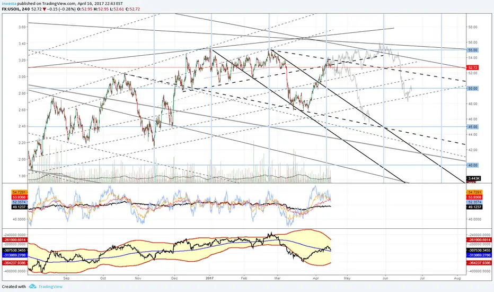The width and height of the screenshot is (494, 292).
Task: Click the black 49.1237 label on right scale
Action: 474,207
